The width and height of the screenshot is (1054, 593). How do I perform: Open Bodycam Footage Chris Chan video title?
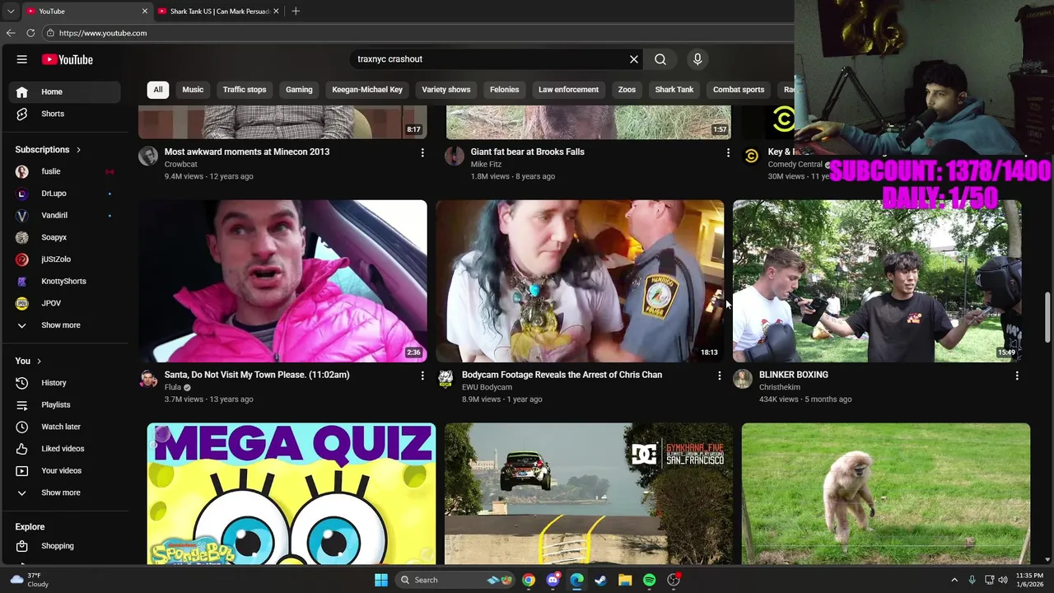tap(562, 375)
